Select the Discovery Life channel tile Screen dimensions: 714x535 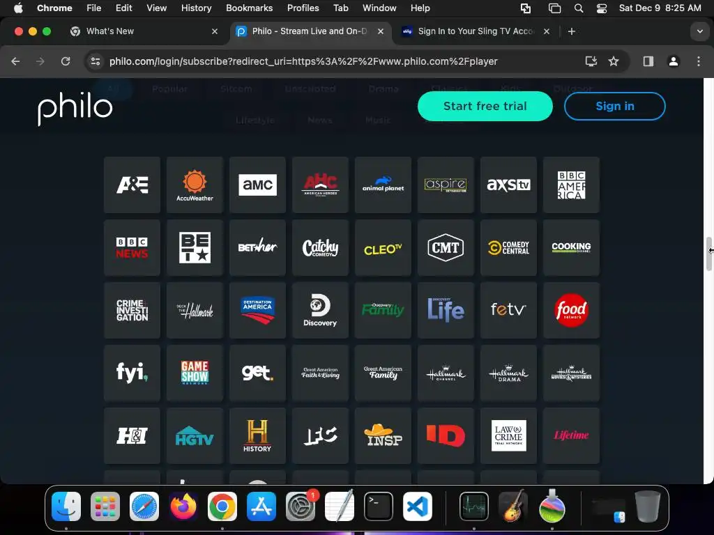[x=446, y=310]
